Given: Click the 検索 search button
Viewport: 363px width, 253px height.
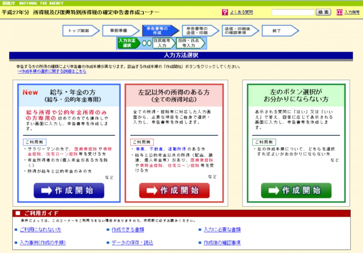Looking at the screenshot, I should click(323, 12).
